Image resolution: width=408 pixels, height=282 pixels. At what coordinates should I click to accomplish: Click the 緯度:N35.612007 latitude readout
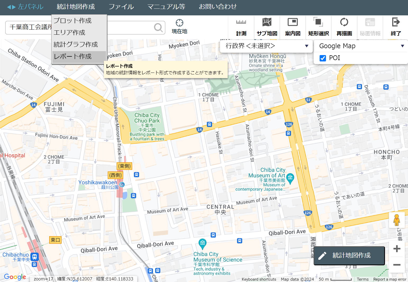pyautogui.click(x=75, y=279)
